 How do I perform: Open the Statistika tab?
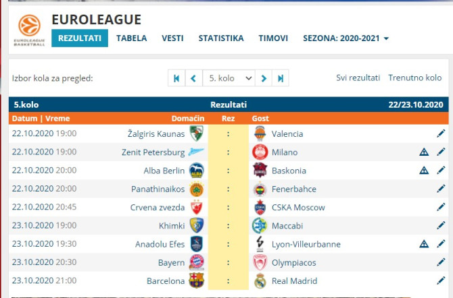(221, 38)
